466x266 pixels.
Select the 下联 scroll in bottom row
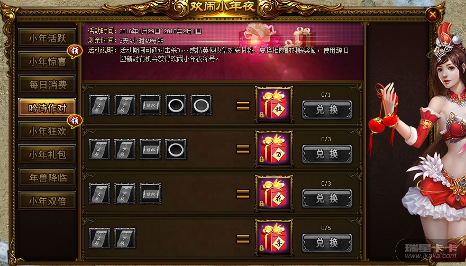click(x=125, y=238)
